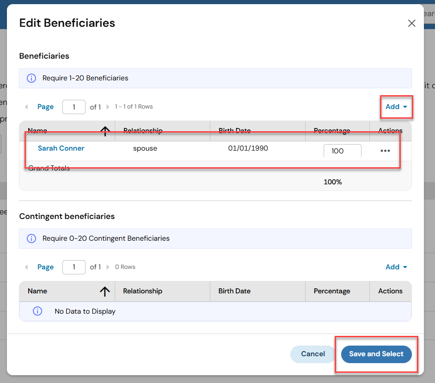Click the info icon beside No Data to Display
The width and height of the screenshot is (435, 383).
coord(37,311)
